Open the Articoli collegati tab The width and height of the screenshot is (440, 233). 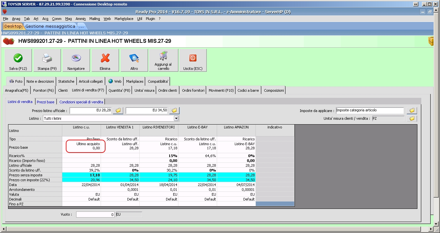[91, 81]
